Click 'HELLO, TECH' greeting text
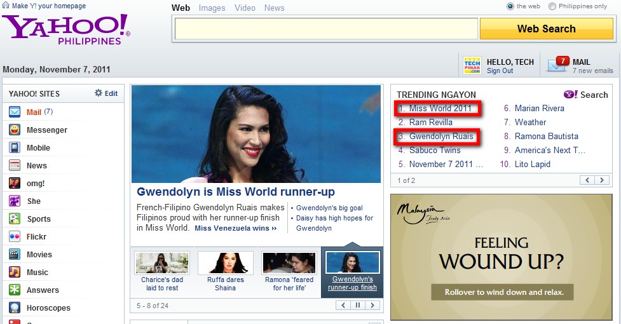 (x=510, y=62)
